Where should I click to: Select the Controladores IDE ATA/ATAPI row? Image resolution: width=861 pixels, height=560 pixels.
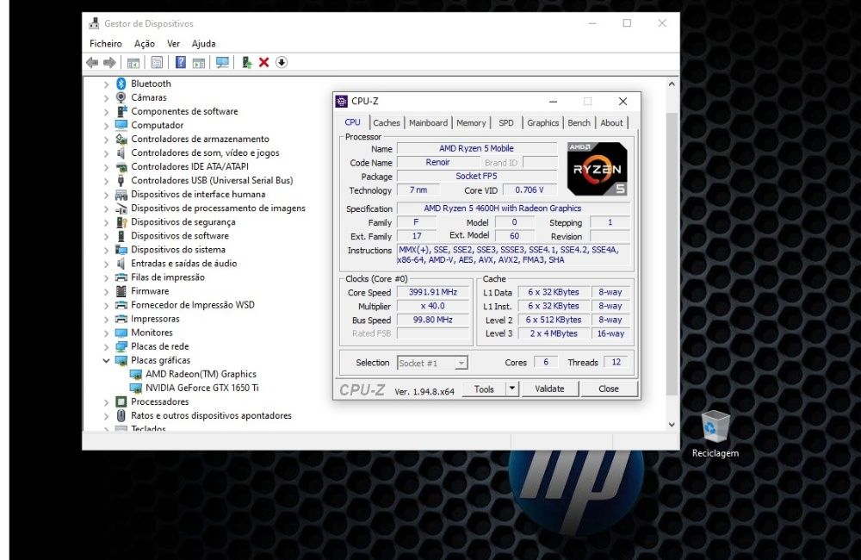tap(189, 166)
